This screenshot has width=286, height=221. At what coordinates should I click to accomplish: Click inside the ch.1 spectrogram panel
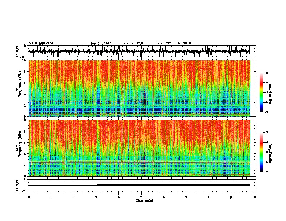139,88
